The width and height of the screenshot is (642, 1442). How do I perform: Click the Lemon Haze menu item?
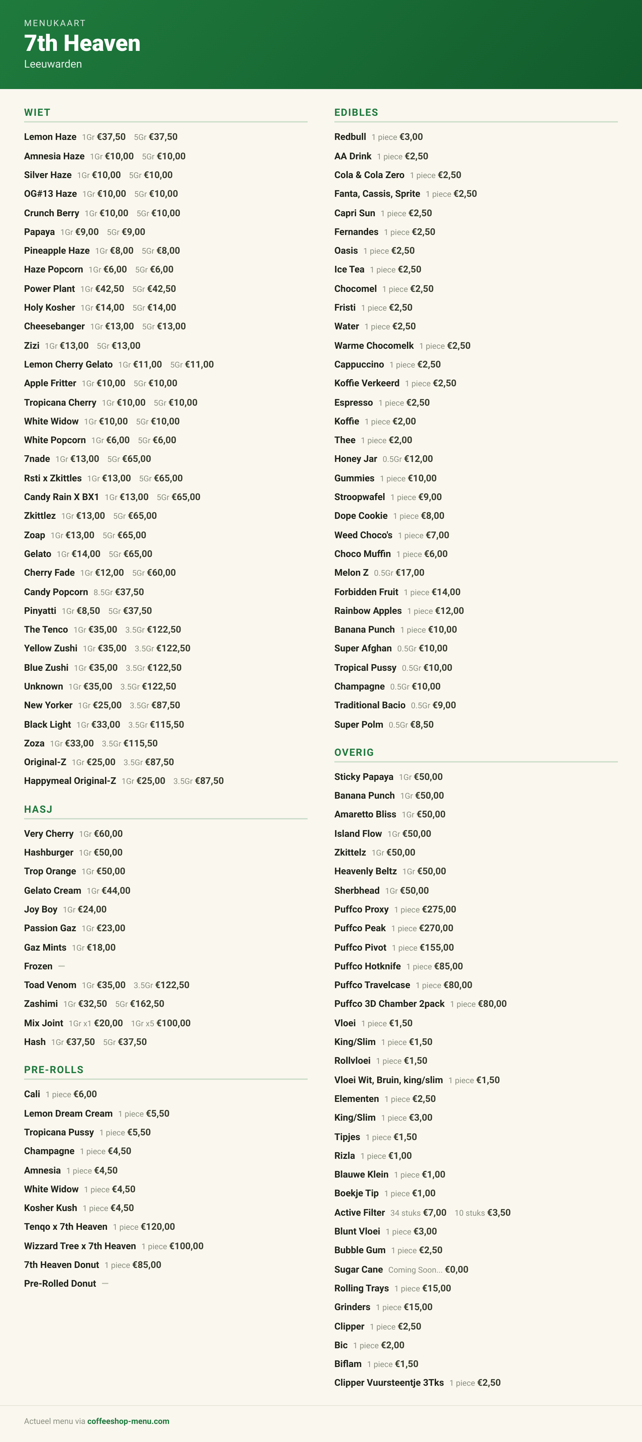(x=101, y=137)
